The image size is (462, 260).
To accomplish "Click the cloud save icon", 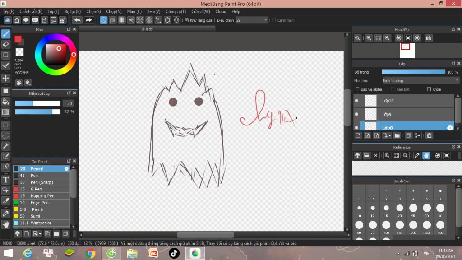I will tap(8, 20).
